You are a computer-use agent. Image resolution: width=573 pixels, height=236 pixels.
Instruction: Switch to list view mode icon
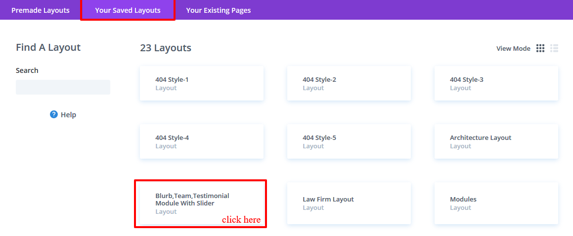point(554,48)
